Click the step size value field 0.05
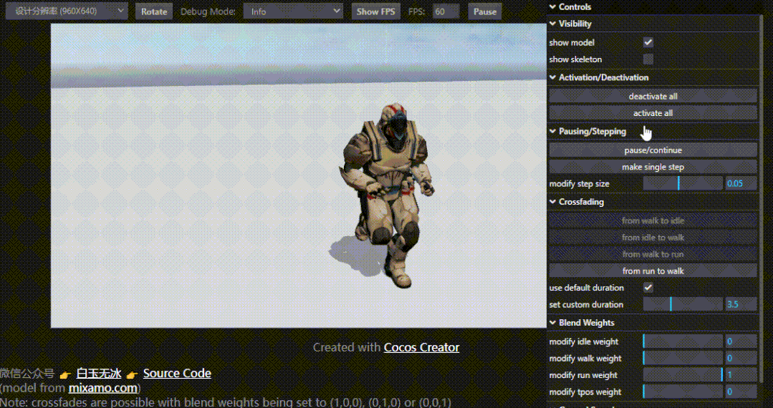Viewport: 773px width, 408px height. pyautogui.click(x=741, y=183)
